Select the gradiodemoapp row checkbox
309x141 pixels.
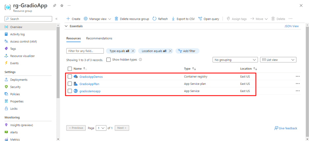click(70, 91)
